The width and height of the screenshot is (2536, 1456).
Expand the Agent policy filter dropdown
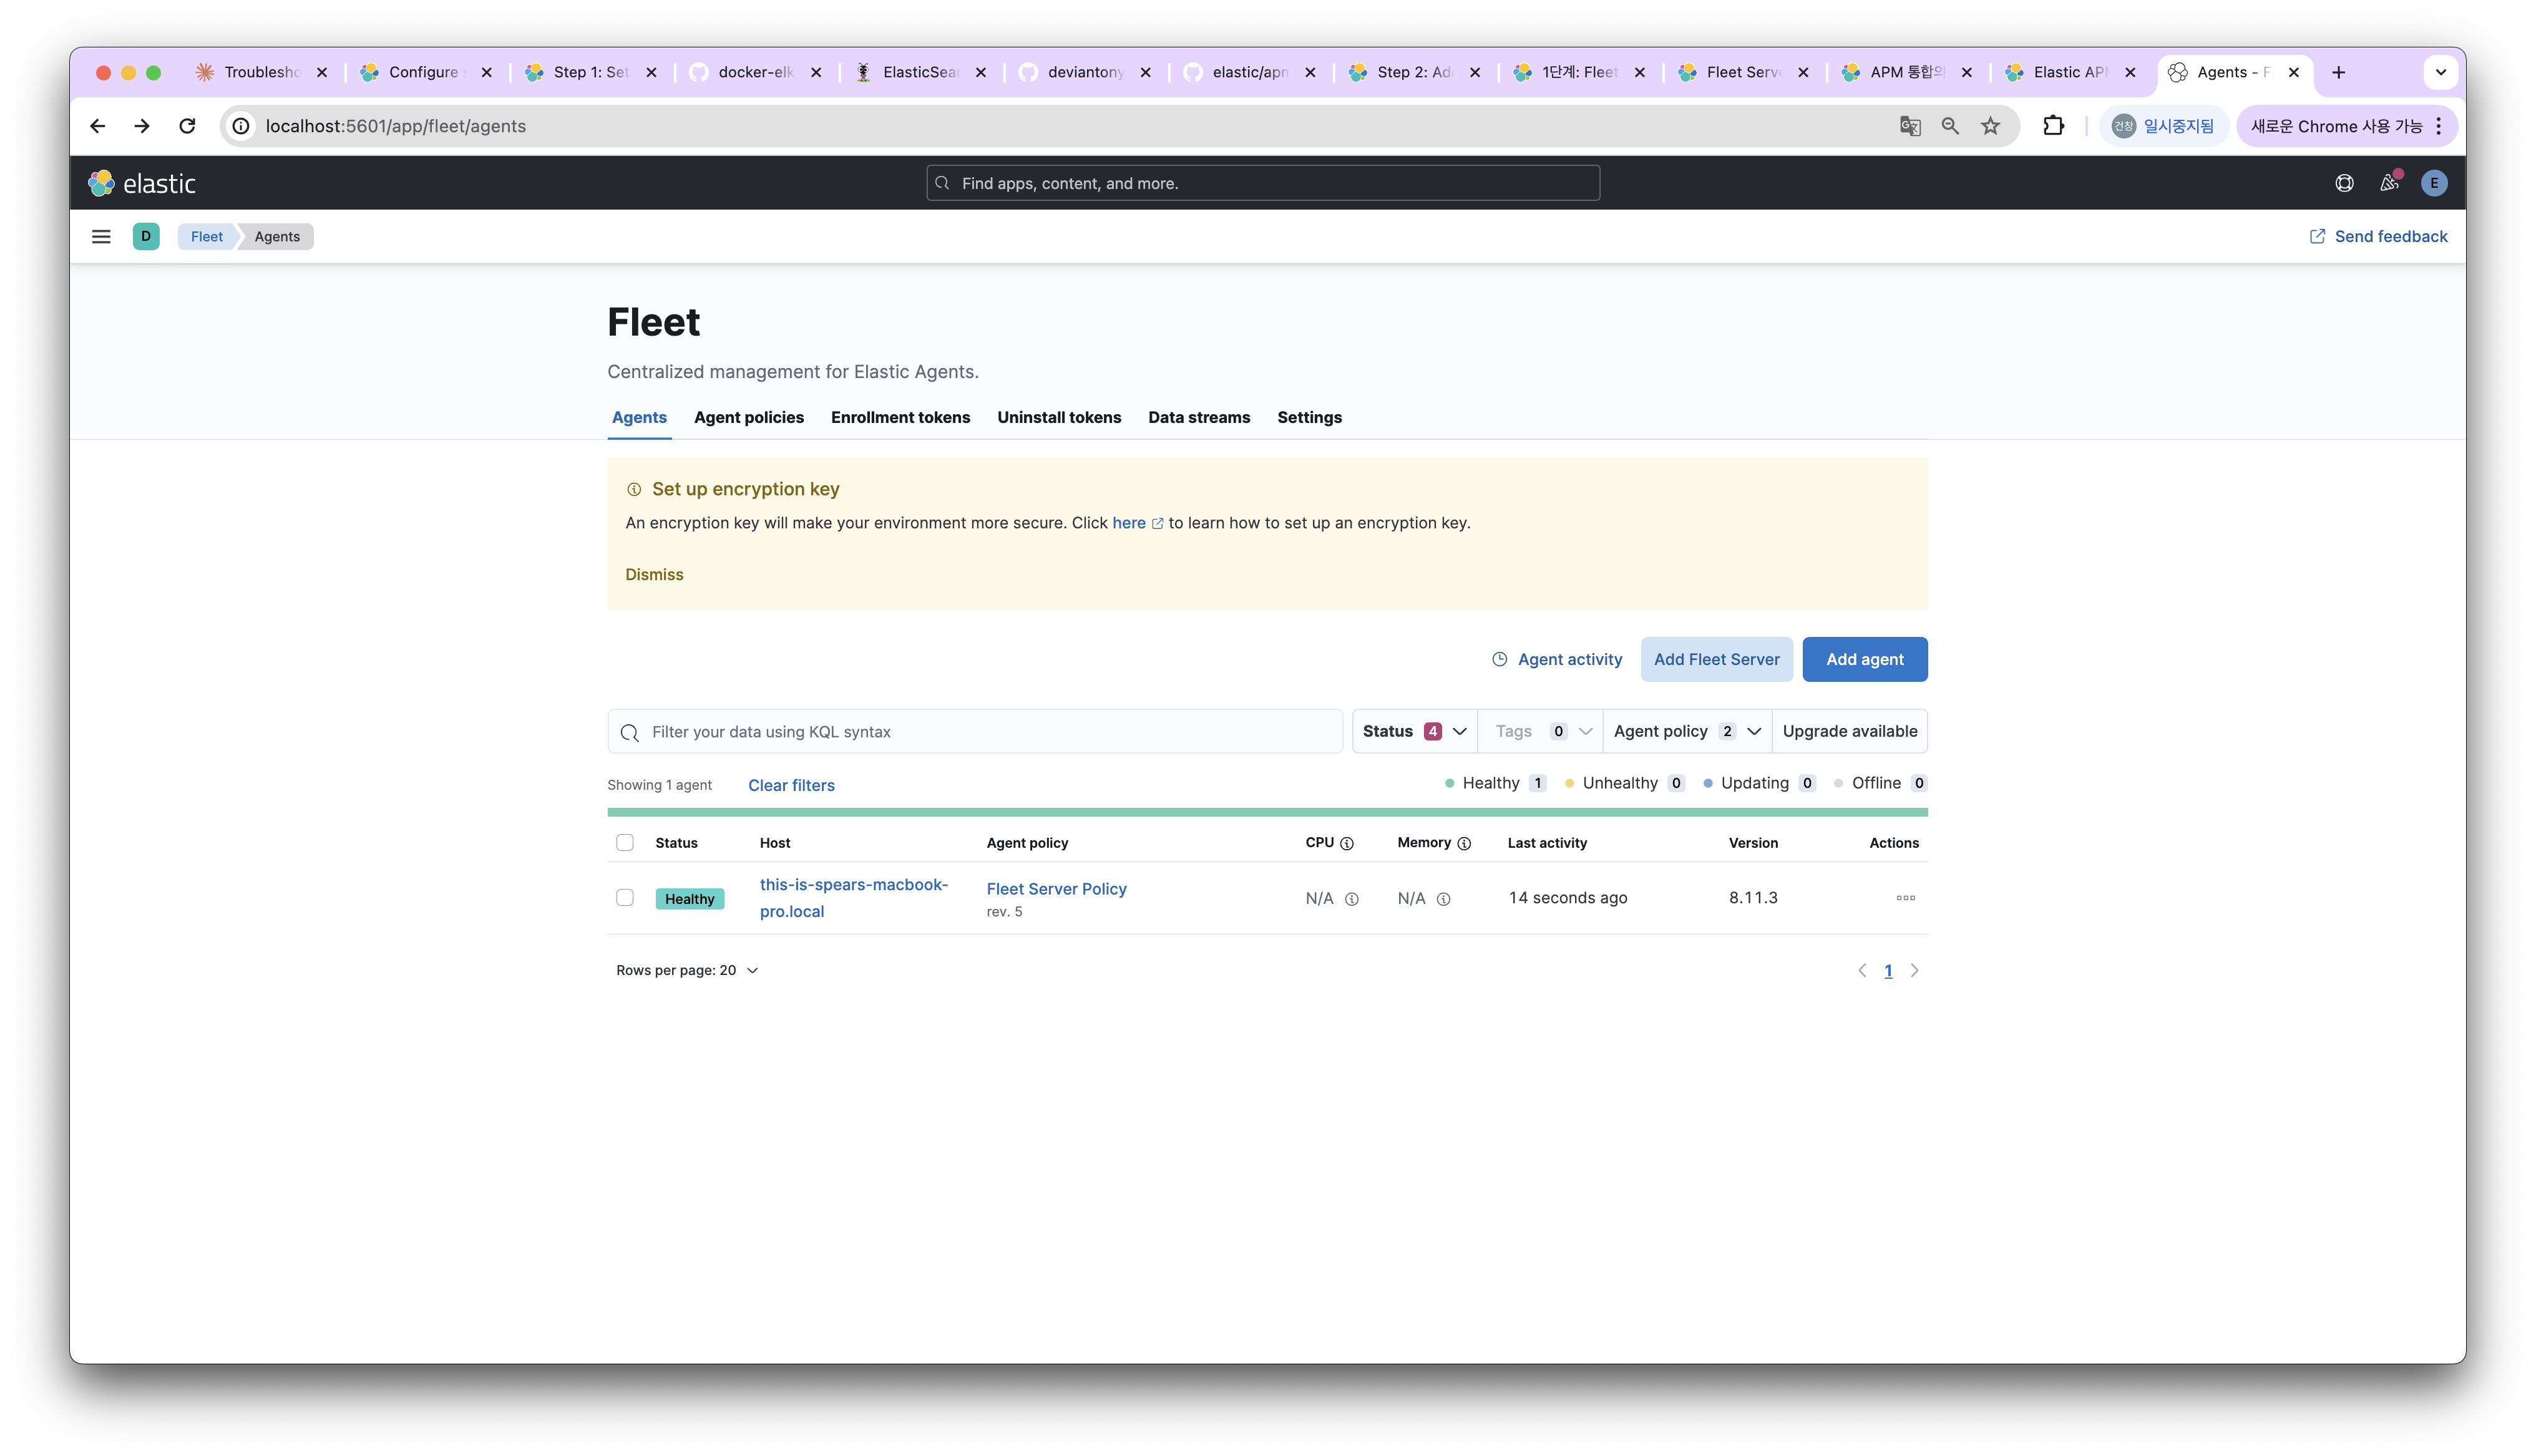point(1686,731)
